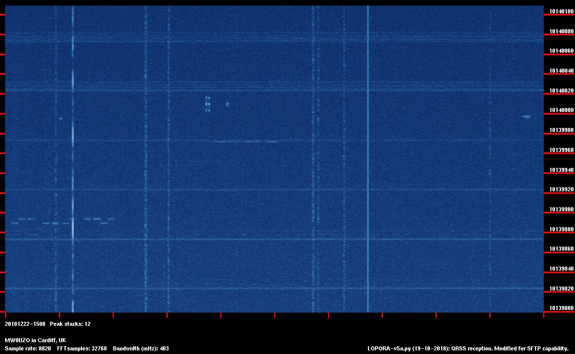This screenshot has height=354, width=575.
Task: Click the horizontal dashed trace near 10139970
Action: tap(245, 142)
